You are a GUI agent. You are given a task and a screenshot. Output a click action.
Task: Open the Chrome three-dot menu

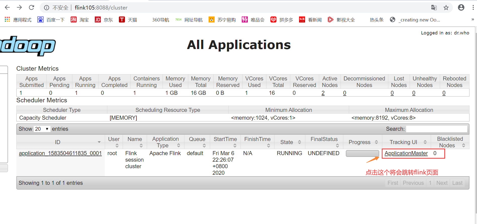tap(473, 8)
